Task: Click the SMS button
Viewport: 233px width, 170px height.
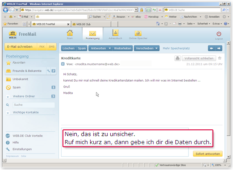Action: click(x=52, y=47)
